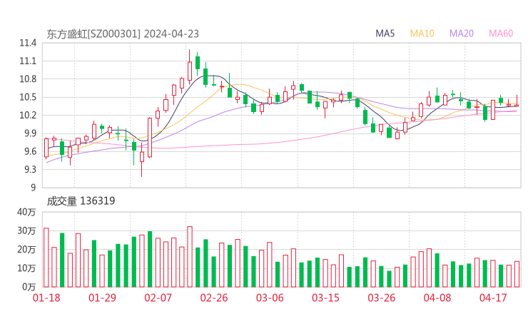
Task: Click the MA60 legend label
Action: [x=501, y=34]
